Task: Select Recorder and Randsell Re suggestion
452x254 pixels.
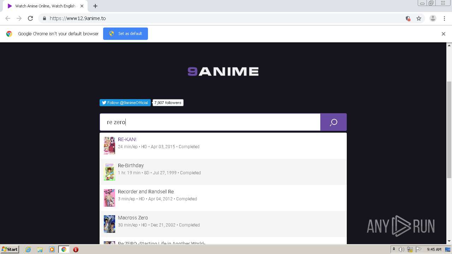Action: point(223,198)
